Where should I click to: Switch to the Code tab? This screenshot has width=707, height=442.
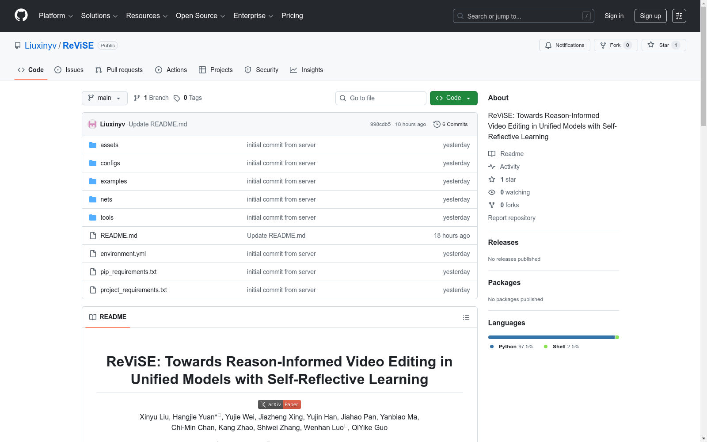(x=30, y=70)
